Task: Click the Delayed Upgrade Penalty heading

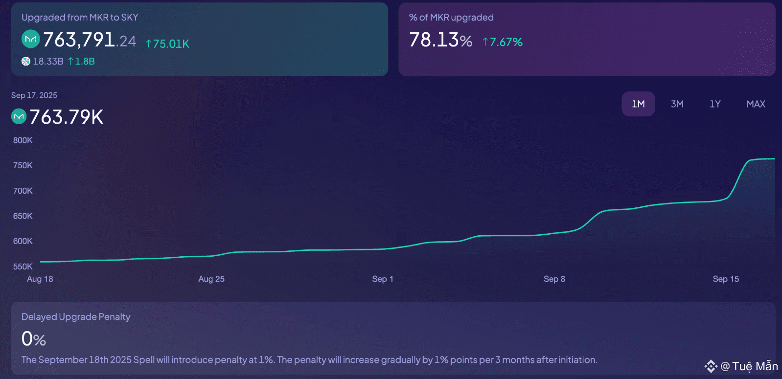Action: click(76, 317)
